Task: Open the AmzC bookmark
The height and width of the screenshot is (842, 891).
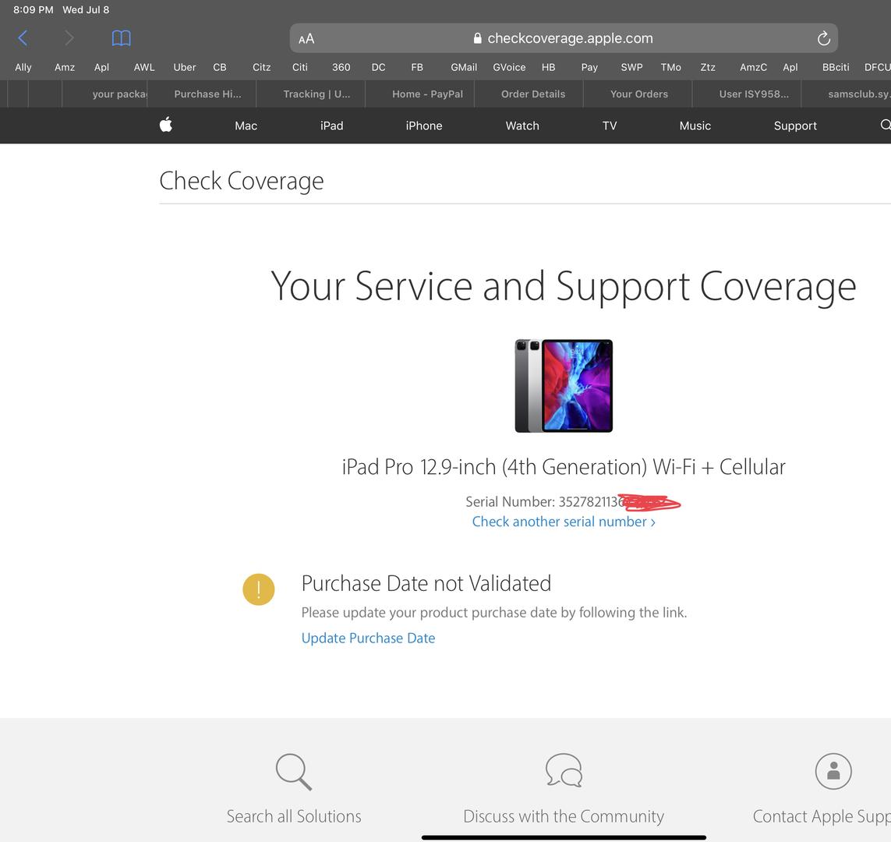Action: point(754,67)
